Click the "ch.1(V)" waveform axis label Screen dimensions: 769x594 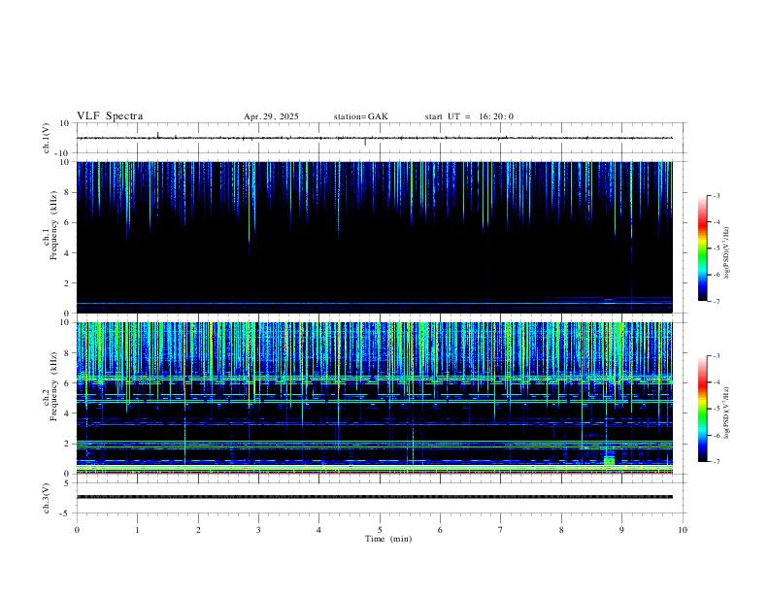[x=47, y=138]
